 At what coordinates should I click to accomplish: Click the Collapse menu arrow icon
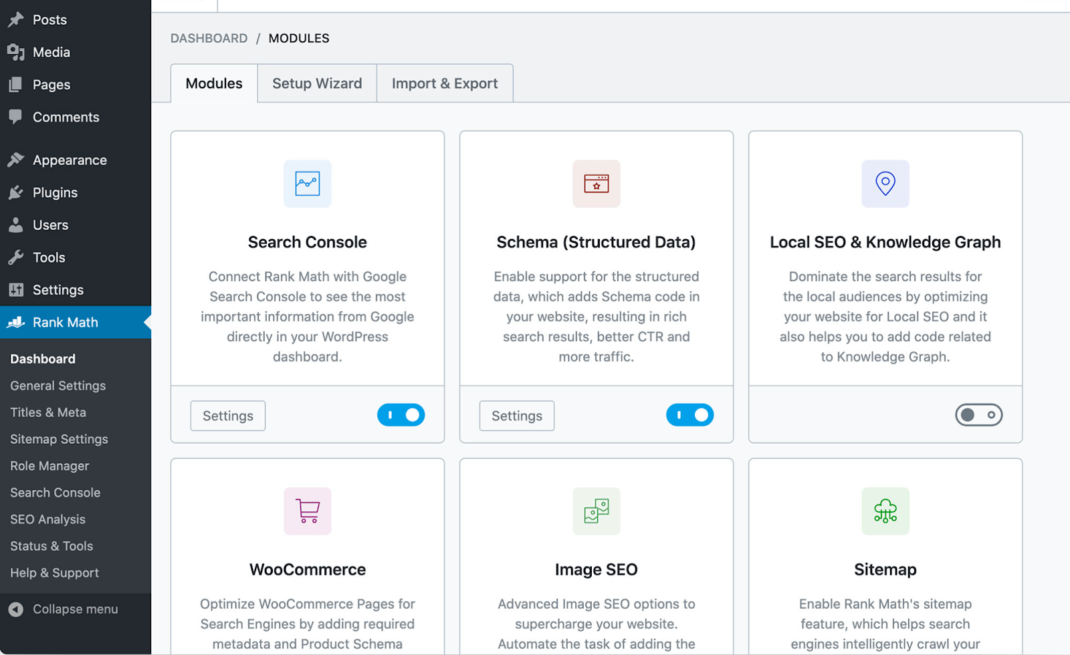pyautogui.click(x=16, y=609)
